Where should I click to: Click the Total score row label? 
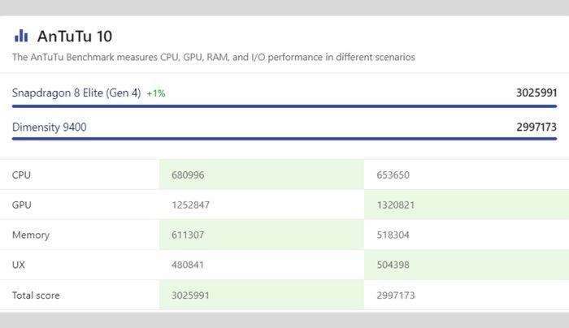pos(36,295)
